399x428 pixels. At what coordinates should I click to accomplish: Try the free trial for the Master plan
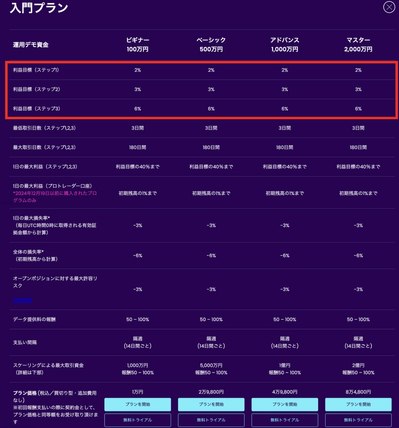point(358,420)
